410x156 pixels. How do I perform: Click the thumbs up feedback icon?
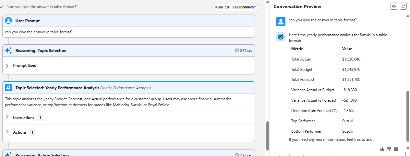pos(382,149)
